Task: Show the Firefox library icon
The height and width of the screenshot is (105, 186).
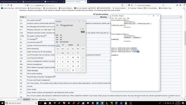Action: 177,5
